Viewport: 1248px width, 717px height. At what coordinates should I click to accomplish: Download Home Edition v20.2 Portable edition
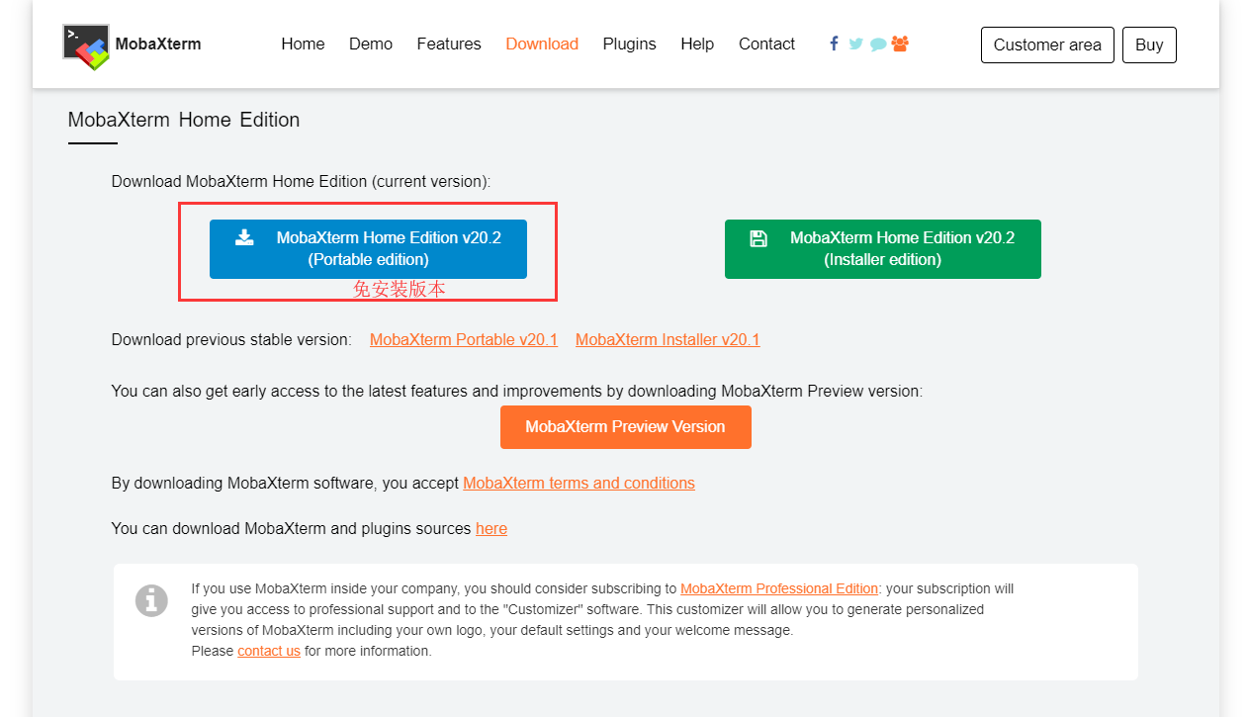[x=368, y=248]
